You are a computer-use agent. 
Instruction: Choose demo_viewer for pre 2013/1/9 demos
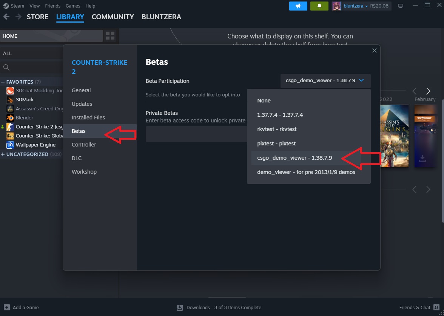[309, 172]
